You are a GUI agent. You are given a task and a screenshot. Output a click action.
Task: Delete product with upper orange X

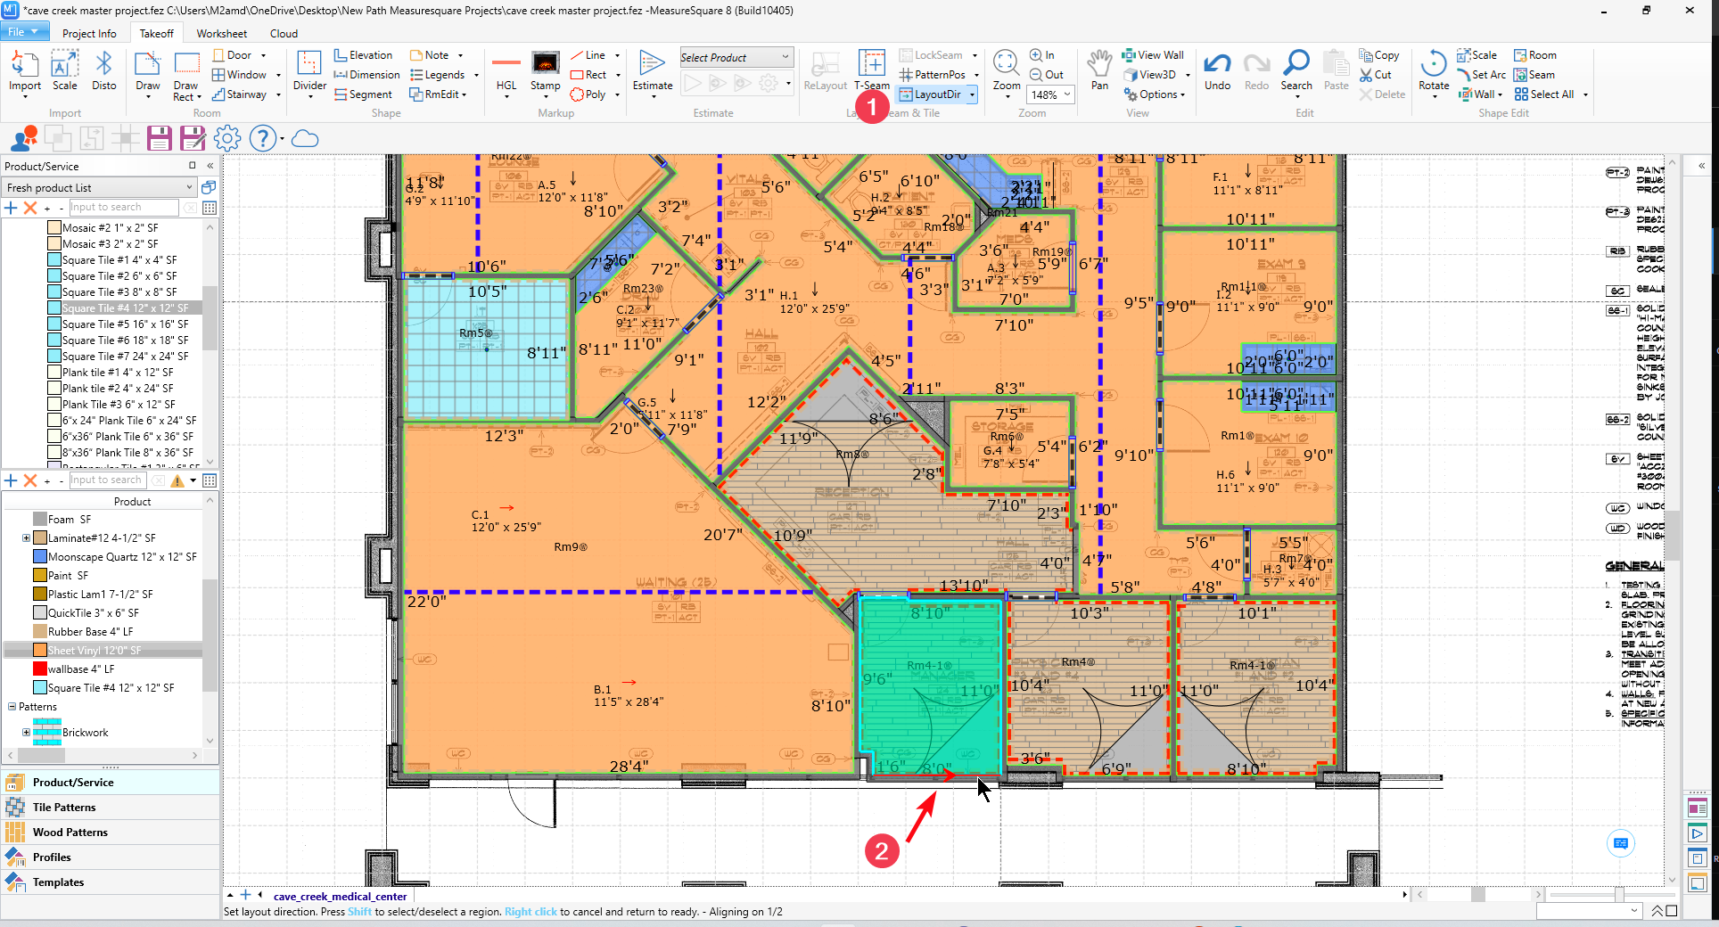[x=29, y=208]
